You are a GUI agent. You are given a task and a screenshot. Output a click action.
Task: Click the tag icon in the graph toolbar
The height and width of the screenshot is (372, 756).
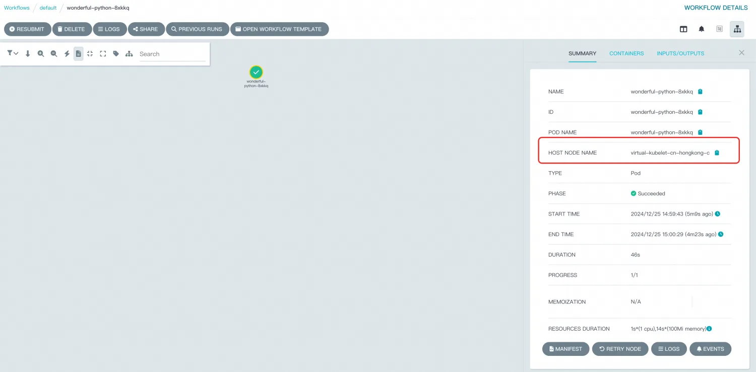click(x=115, y=53)
